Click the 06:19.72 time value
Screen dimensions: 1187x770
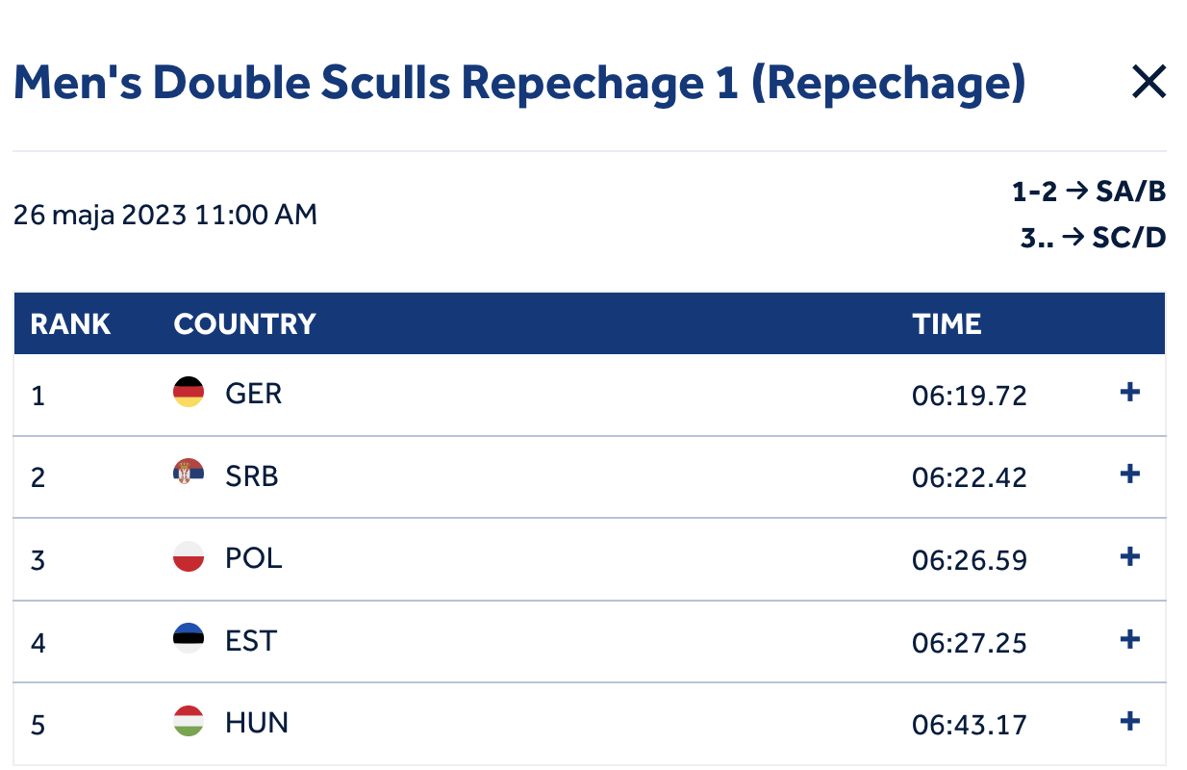click(970, 396)
